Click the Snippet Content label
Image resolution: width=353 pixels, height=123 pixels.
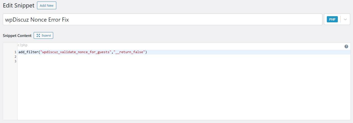point(17,36)
